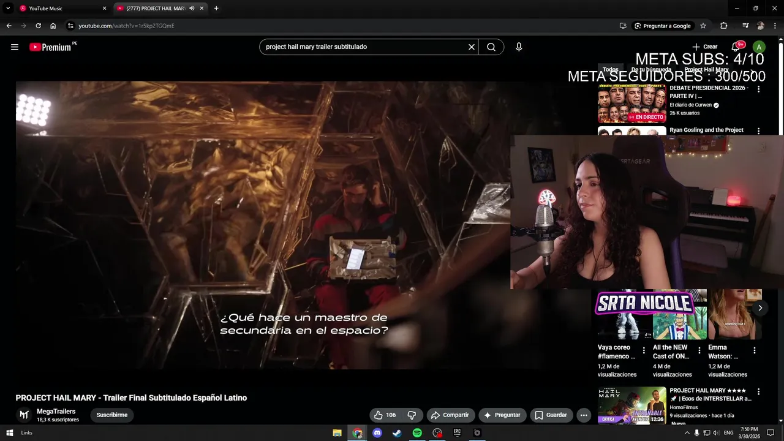Open options for Project Hail Mary review video
Screen dimensions: 784x441
[x=759, y=392]
